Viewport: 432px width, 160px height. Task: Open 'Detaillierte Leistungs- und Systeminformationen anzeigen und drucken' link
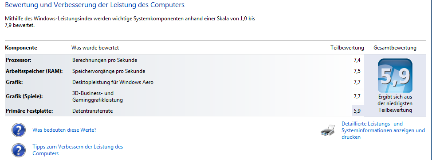click(x=383, y=130)
